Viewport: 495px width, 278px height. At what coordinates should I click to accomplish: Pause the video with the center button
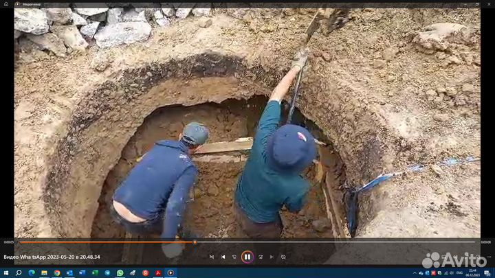(247, 257)
